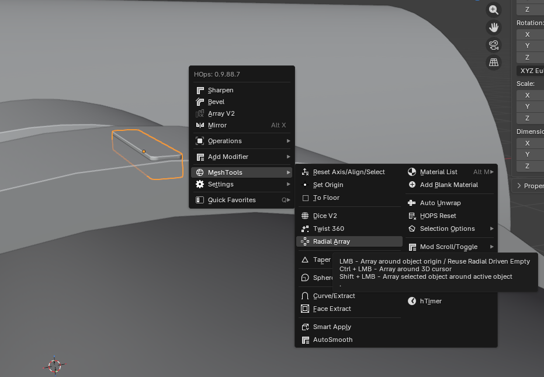
Task: Click the Radial Array icon
Action: pyautogui.click(x=305, y=241)
